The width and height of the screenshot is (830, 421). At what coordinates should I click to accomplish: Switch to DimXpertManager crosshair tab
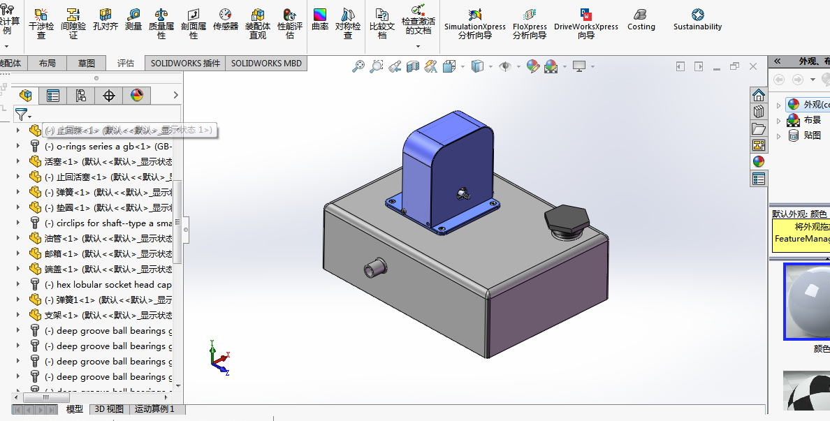[x=108, y=95]
